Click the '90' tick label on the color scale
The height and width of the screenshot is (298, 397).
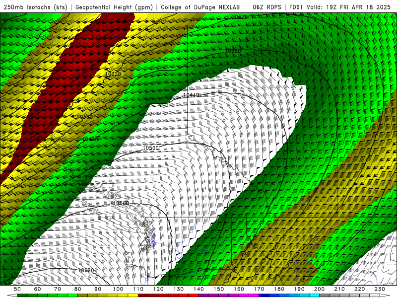[x=98, y=289]
